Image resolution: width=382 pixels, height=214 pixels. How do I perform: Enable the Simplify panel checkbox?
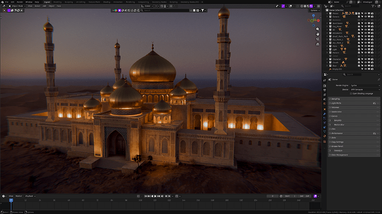[x=332, y=120]
